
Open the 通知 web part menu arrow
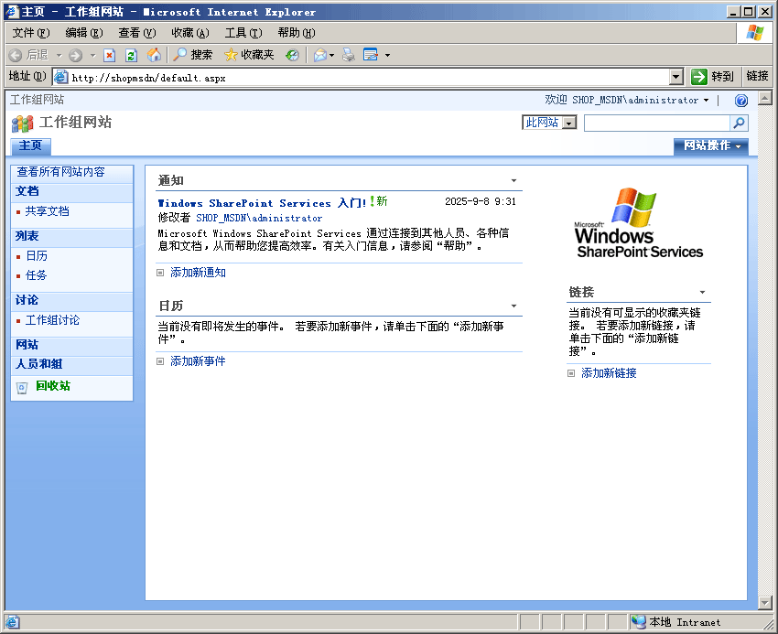[514, 180]
